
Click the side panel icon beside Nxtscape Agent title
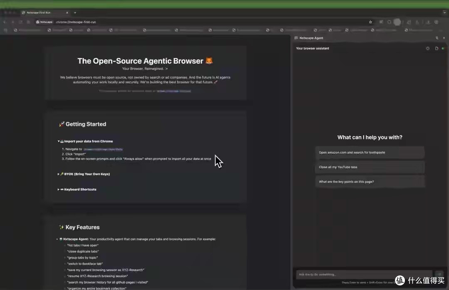click(296, 38)
